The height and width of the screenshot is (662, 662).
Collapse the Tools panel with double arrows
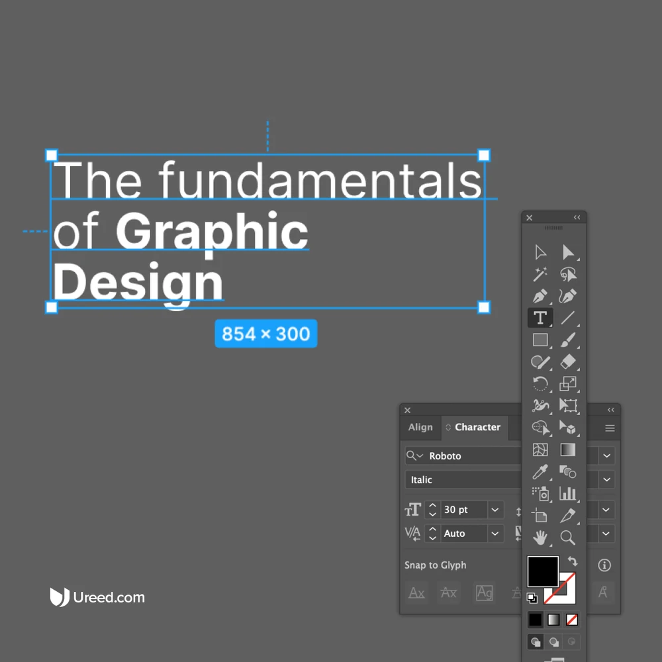click(x=577, y=217)
